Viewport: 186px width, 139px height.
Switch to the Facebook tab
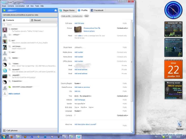[97, 10]
